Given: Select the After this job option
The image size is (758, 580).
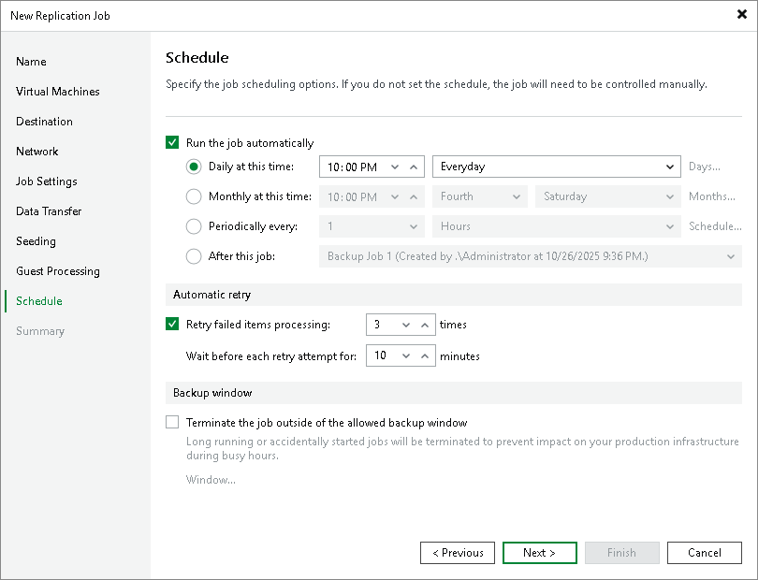Looking at the screenshot, I should click(x=194, y=256).
